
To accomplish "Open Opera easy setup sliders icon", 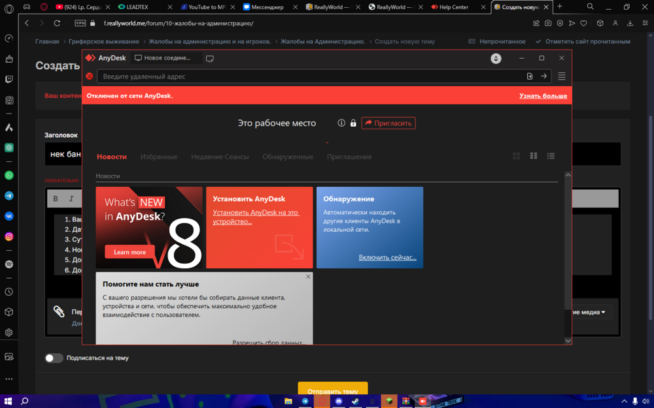I will (645, 24).
